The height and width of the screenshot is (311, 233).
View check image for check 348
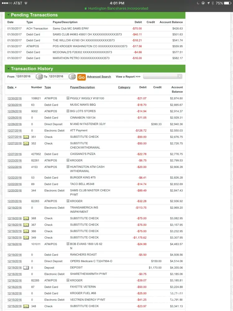click(x=26, y=306)
